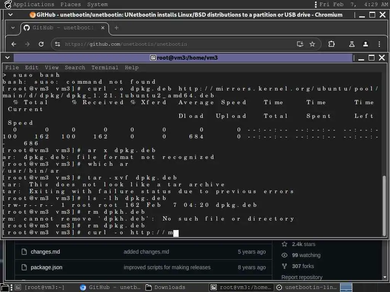Open the Terminal menu
Screen dimensions: 390x292
105,68
